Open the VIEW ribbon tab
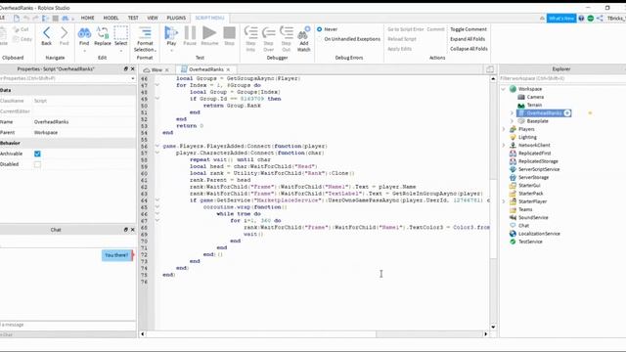Viewport: 626px width, 352px height. tap(153, 18)
